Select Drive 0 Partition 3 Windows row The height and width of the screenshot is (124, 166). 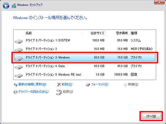pyautogui.click(x=85, y=58)
